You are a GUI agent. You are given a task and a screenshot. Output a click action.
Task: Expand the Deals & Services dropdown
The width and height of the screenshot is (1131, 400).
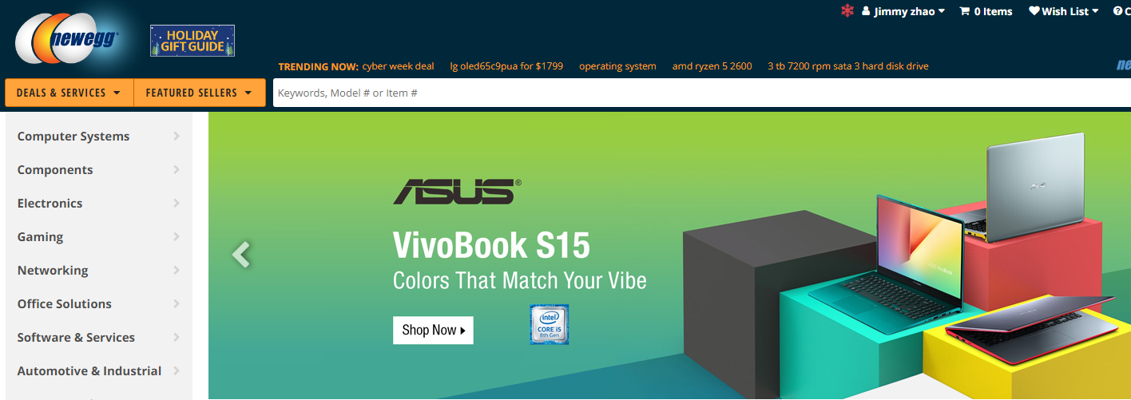(69, 93)
